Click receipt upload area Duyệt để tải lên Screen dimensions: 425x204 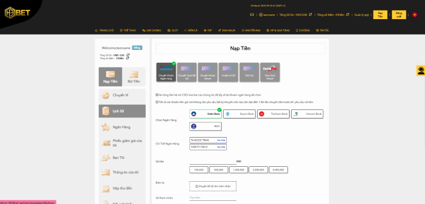(x=213, y=186)
